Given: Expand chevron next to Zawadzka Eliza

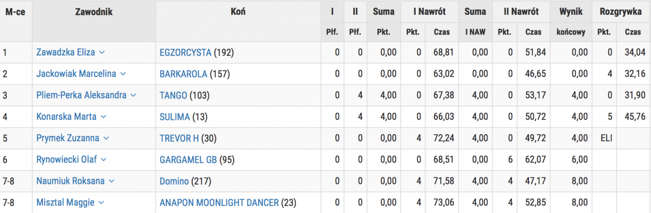Looking at the screenshot, I should [102, 52].
